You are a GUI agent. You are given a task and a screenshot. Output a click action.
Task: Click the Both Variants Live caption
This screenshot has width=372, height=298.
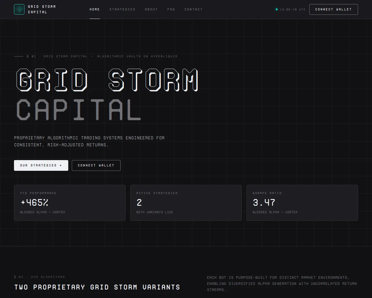(x=155, y=212)
